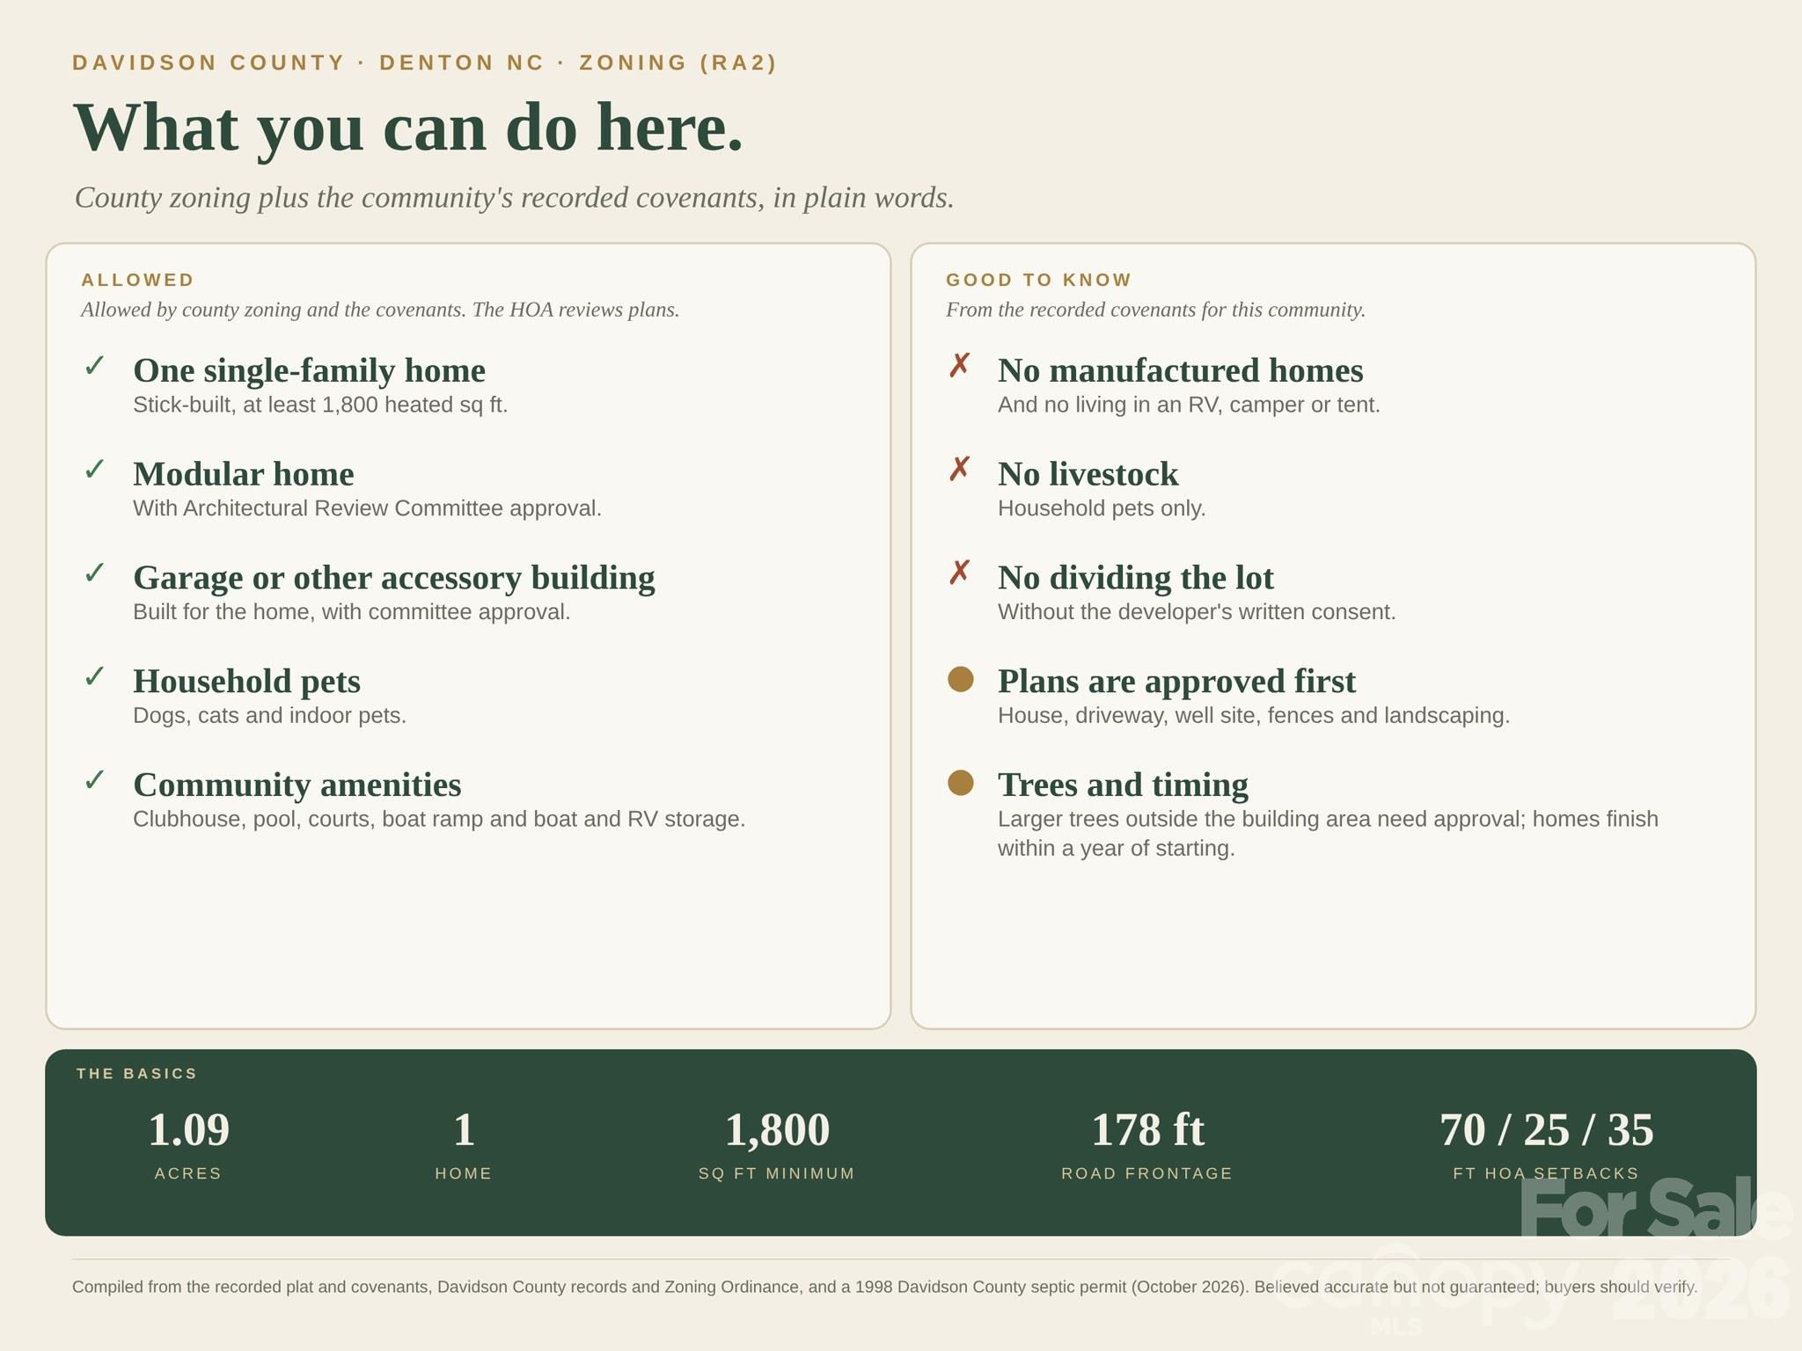Click the Clubhouse, pool, courts, boat ramp description

coord(439,819)
